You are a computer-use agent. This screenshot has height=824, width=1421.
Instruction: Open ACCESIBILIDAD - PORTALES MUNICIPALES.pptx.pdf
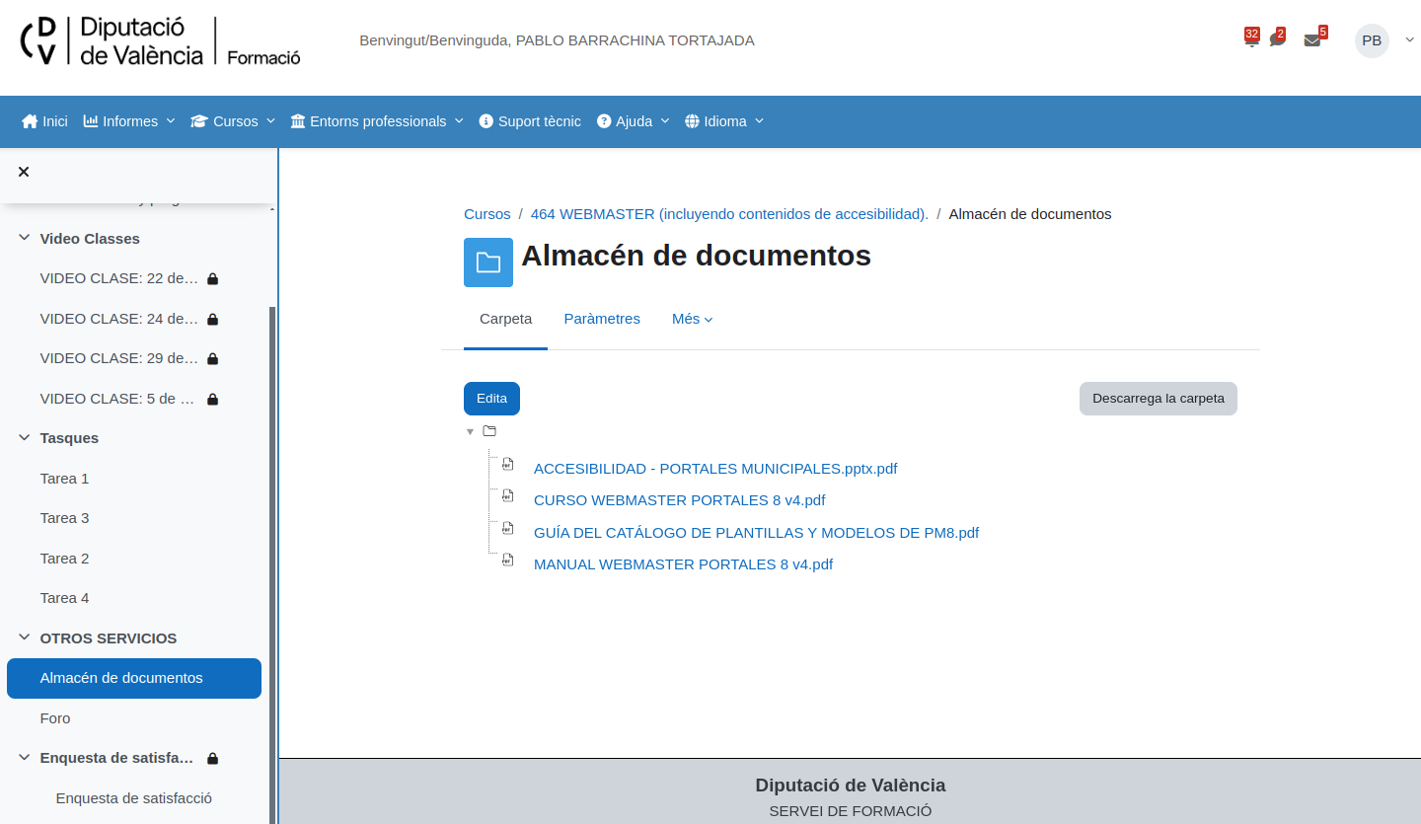point(715,469)
